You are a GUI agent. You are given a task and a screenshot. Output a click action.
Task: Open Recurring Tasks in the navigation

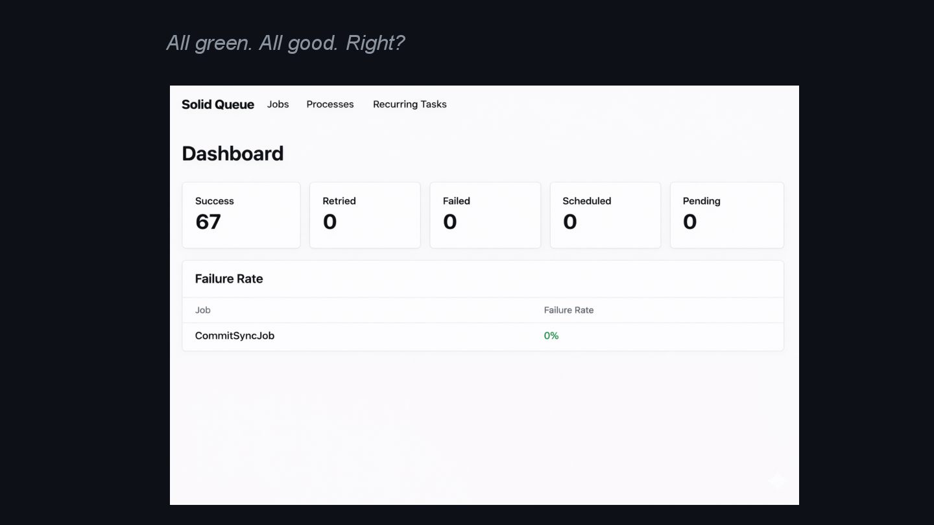click(x=409, y=104)
